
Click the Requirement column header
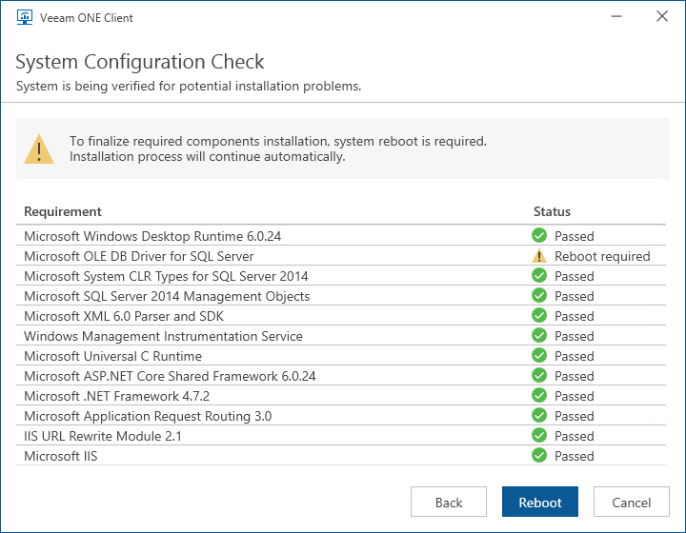(x=63, y=211)
